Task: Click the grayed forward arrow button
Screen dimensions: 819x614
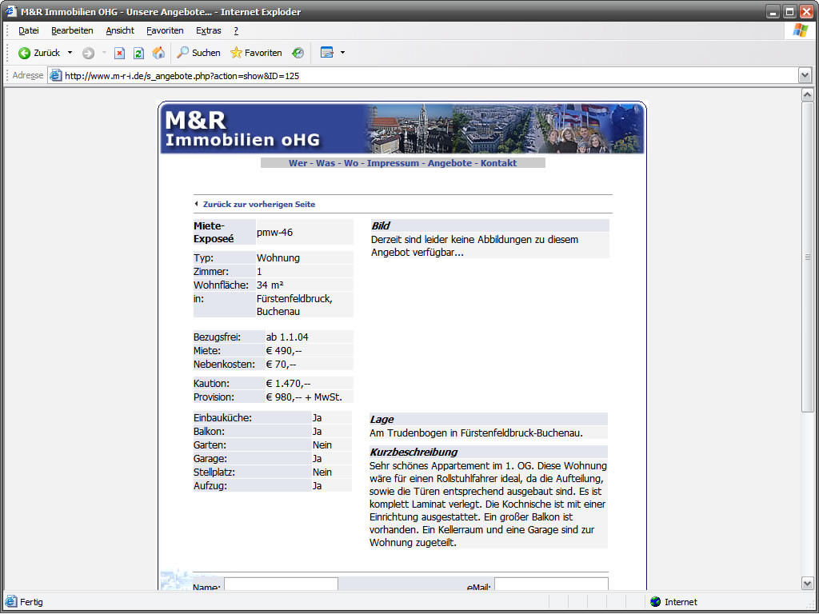Action: click(x=88, y=53)
